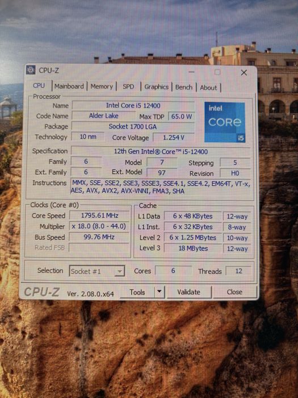Screen dimensions: 298x398
Task: Open the Tools dropdown arrow
Action: coord(160,292)
